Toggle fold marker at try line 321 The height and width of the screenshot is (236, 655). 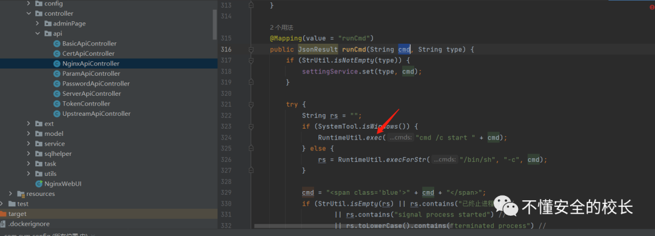(x=251, y=104)
